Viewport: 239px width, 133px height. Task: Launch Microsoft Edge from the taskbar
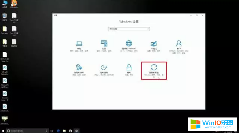pos(58,131)
